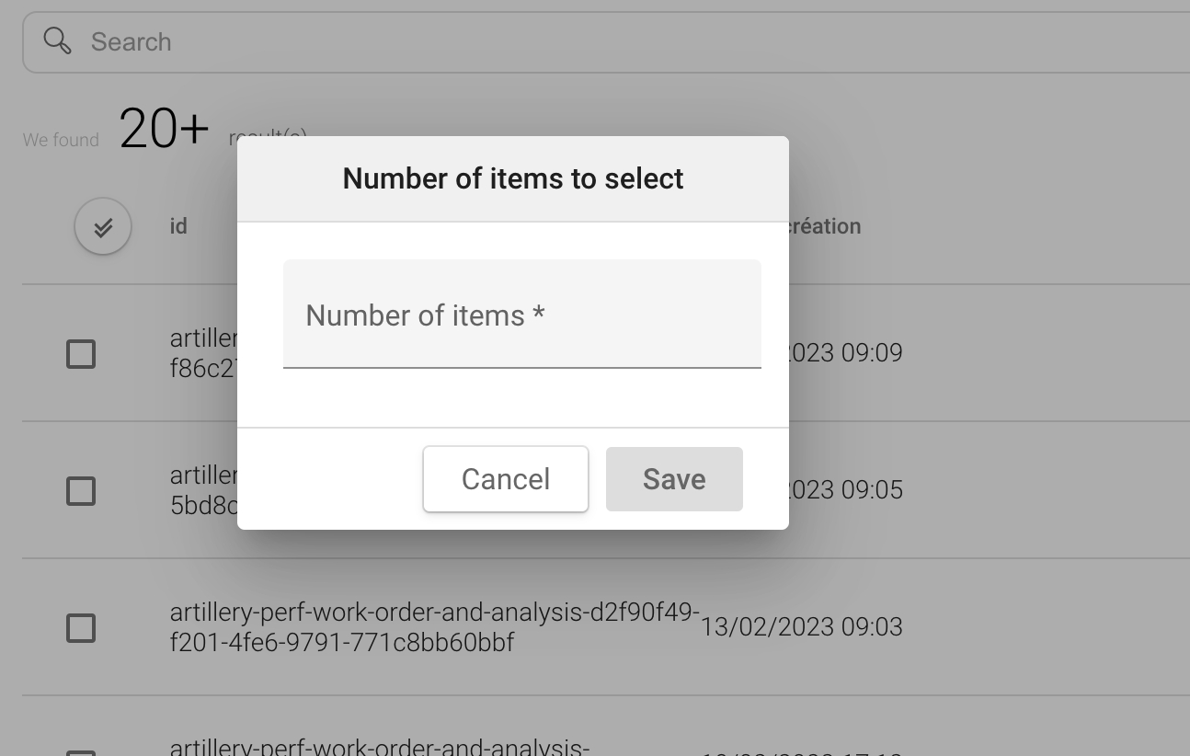The image size is (1190, 756).
Task: Click the création column header
Action: tap(825, 226)
